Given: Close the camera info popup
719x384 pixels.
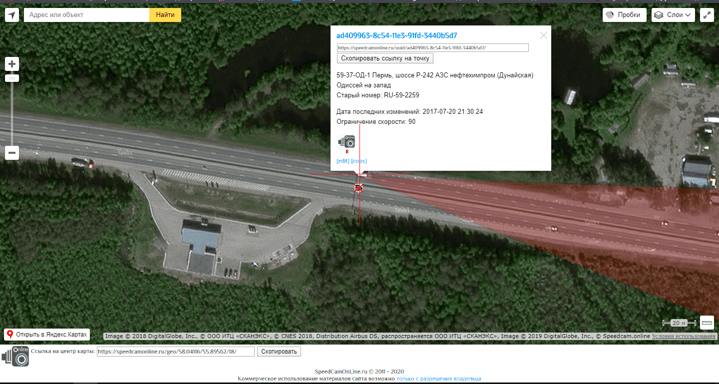Looking at the screenshot, I should pos(544,35).
